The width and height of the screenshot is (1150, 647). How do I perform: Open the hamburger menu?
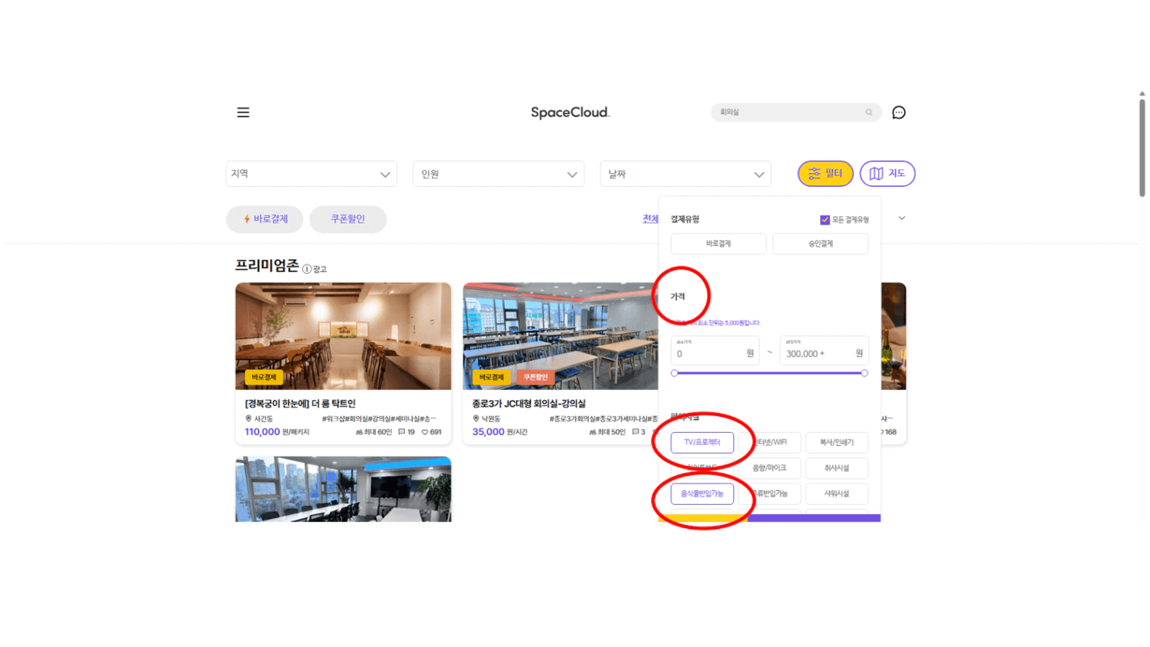243,113
